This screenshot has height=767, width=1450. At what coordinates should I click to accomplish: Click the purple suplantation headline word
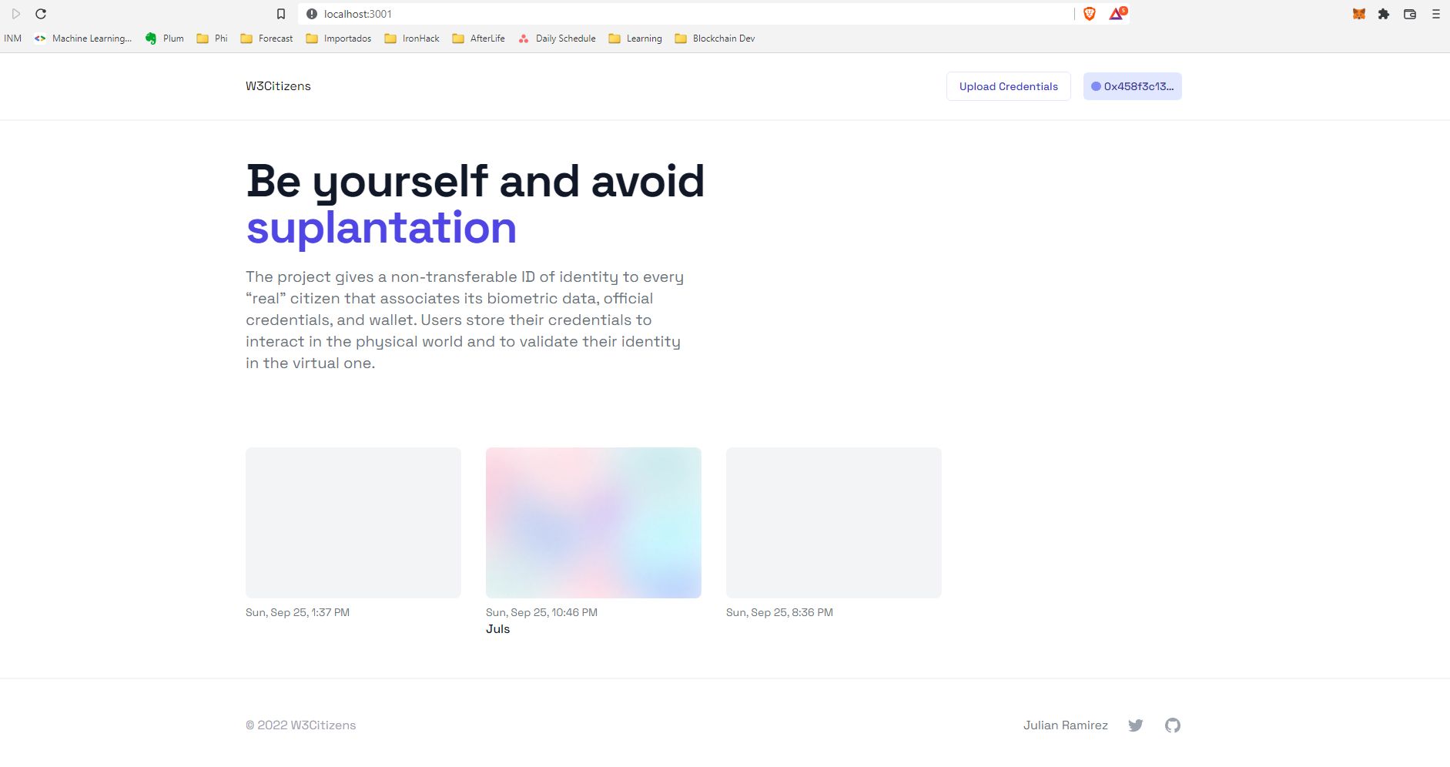(381, 229)
